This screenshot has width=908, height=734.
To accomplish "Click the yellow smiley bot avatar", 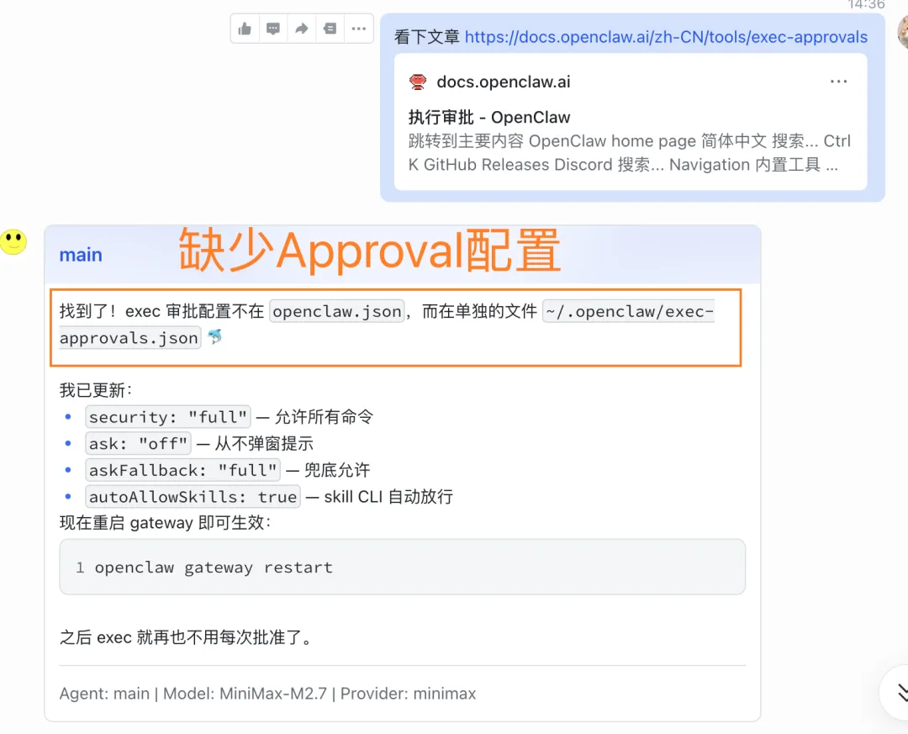I will (x=13, y=241).
